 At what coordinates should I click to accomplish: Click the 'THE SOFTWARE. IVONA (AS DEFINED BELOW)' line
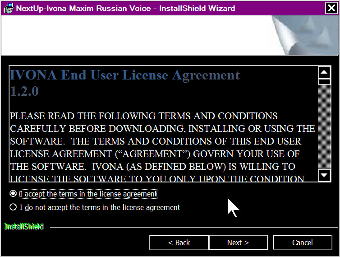153,166
